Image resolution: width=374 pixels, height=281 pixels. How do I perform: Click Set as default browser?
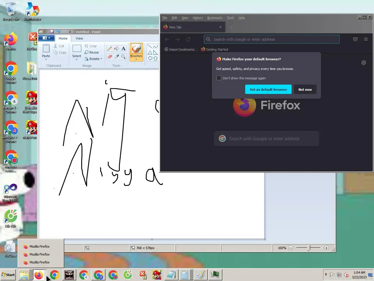click(268, 90)
